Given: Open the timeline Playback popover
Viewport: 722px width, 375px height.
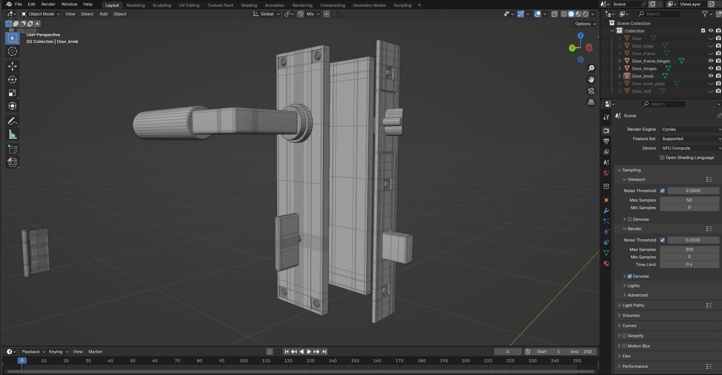Looking at the screenshot, I should click(33, 352).
